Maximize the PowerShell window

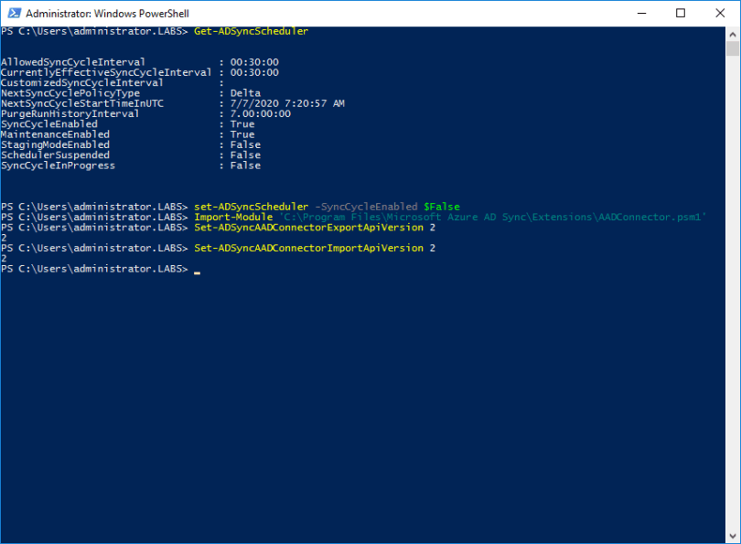point(681,13)
